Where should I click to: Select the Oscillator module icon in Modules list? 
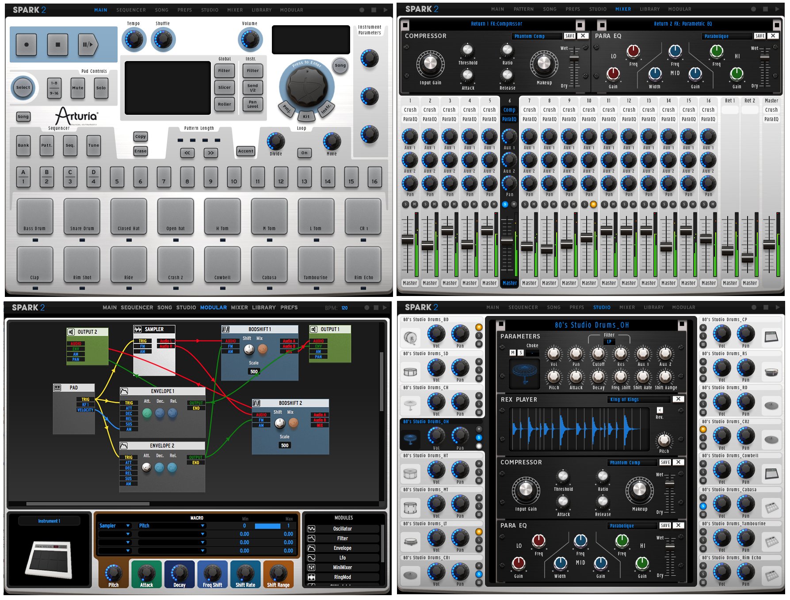click(x=312, y=529)
